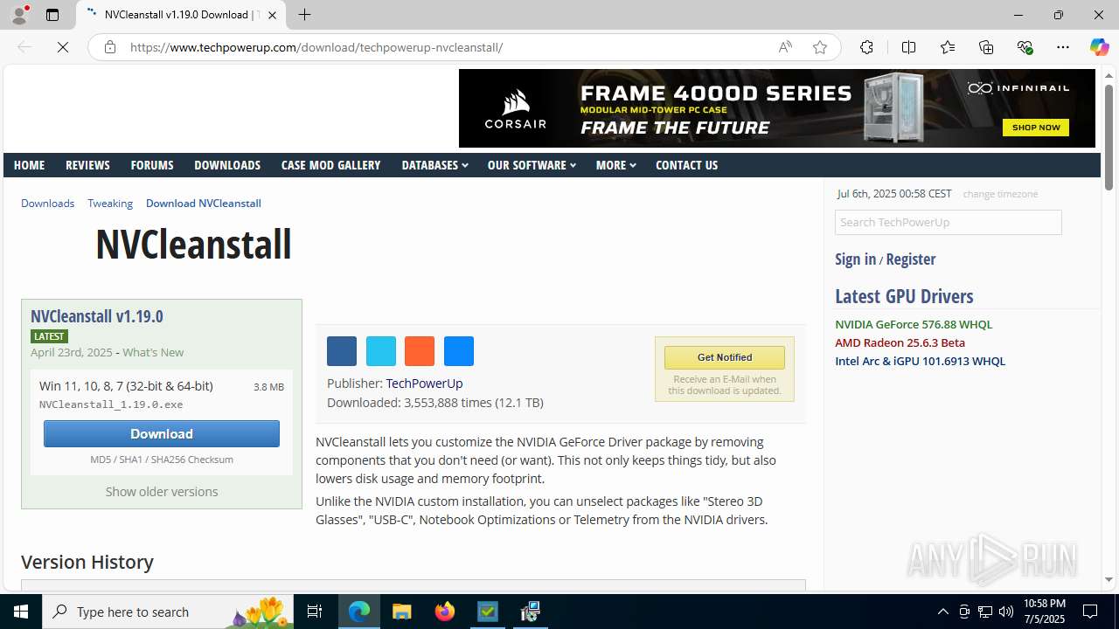This screenshot has height=629, width=1119.
Task: Open the volume control tray icon
Action: coord(1006,612)
